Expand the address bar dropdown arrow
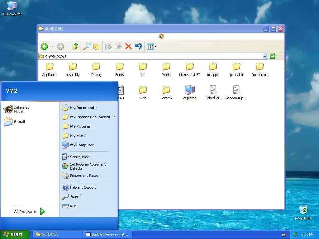Viewport: 319px width, 239px height. 265,56
